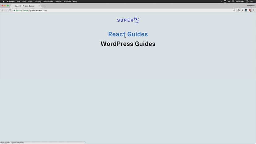256x144 pixels.
Task: Select the SuperHi Project Guides tab
Action: tap(24, 6)
